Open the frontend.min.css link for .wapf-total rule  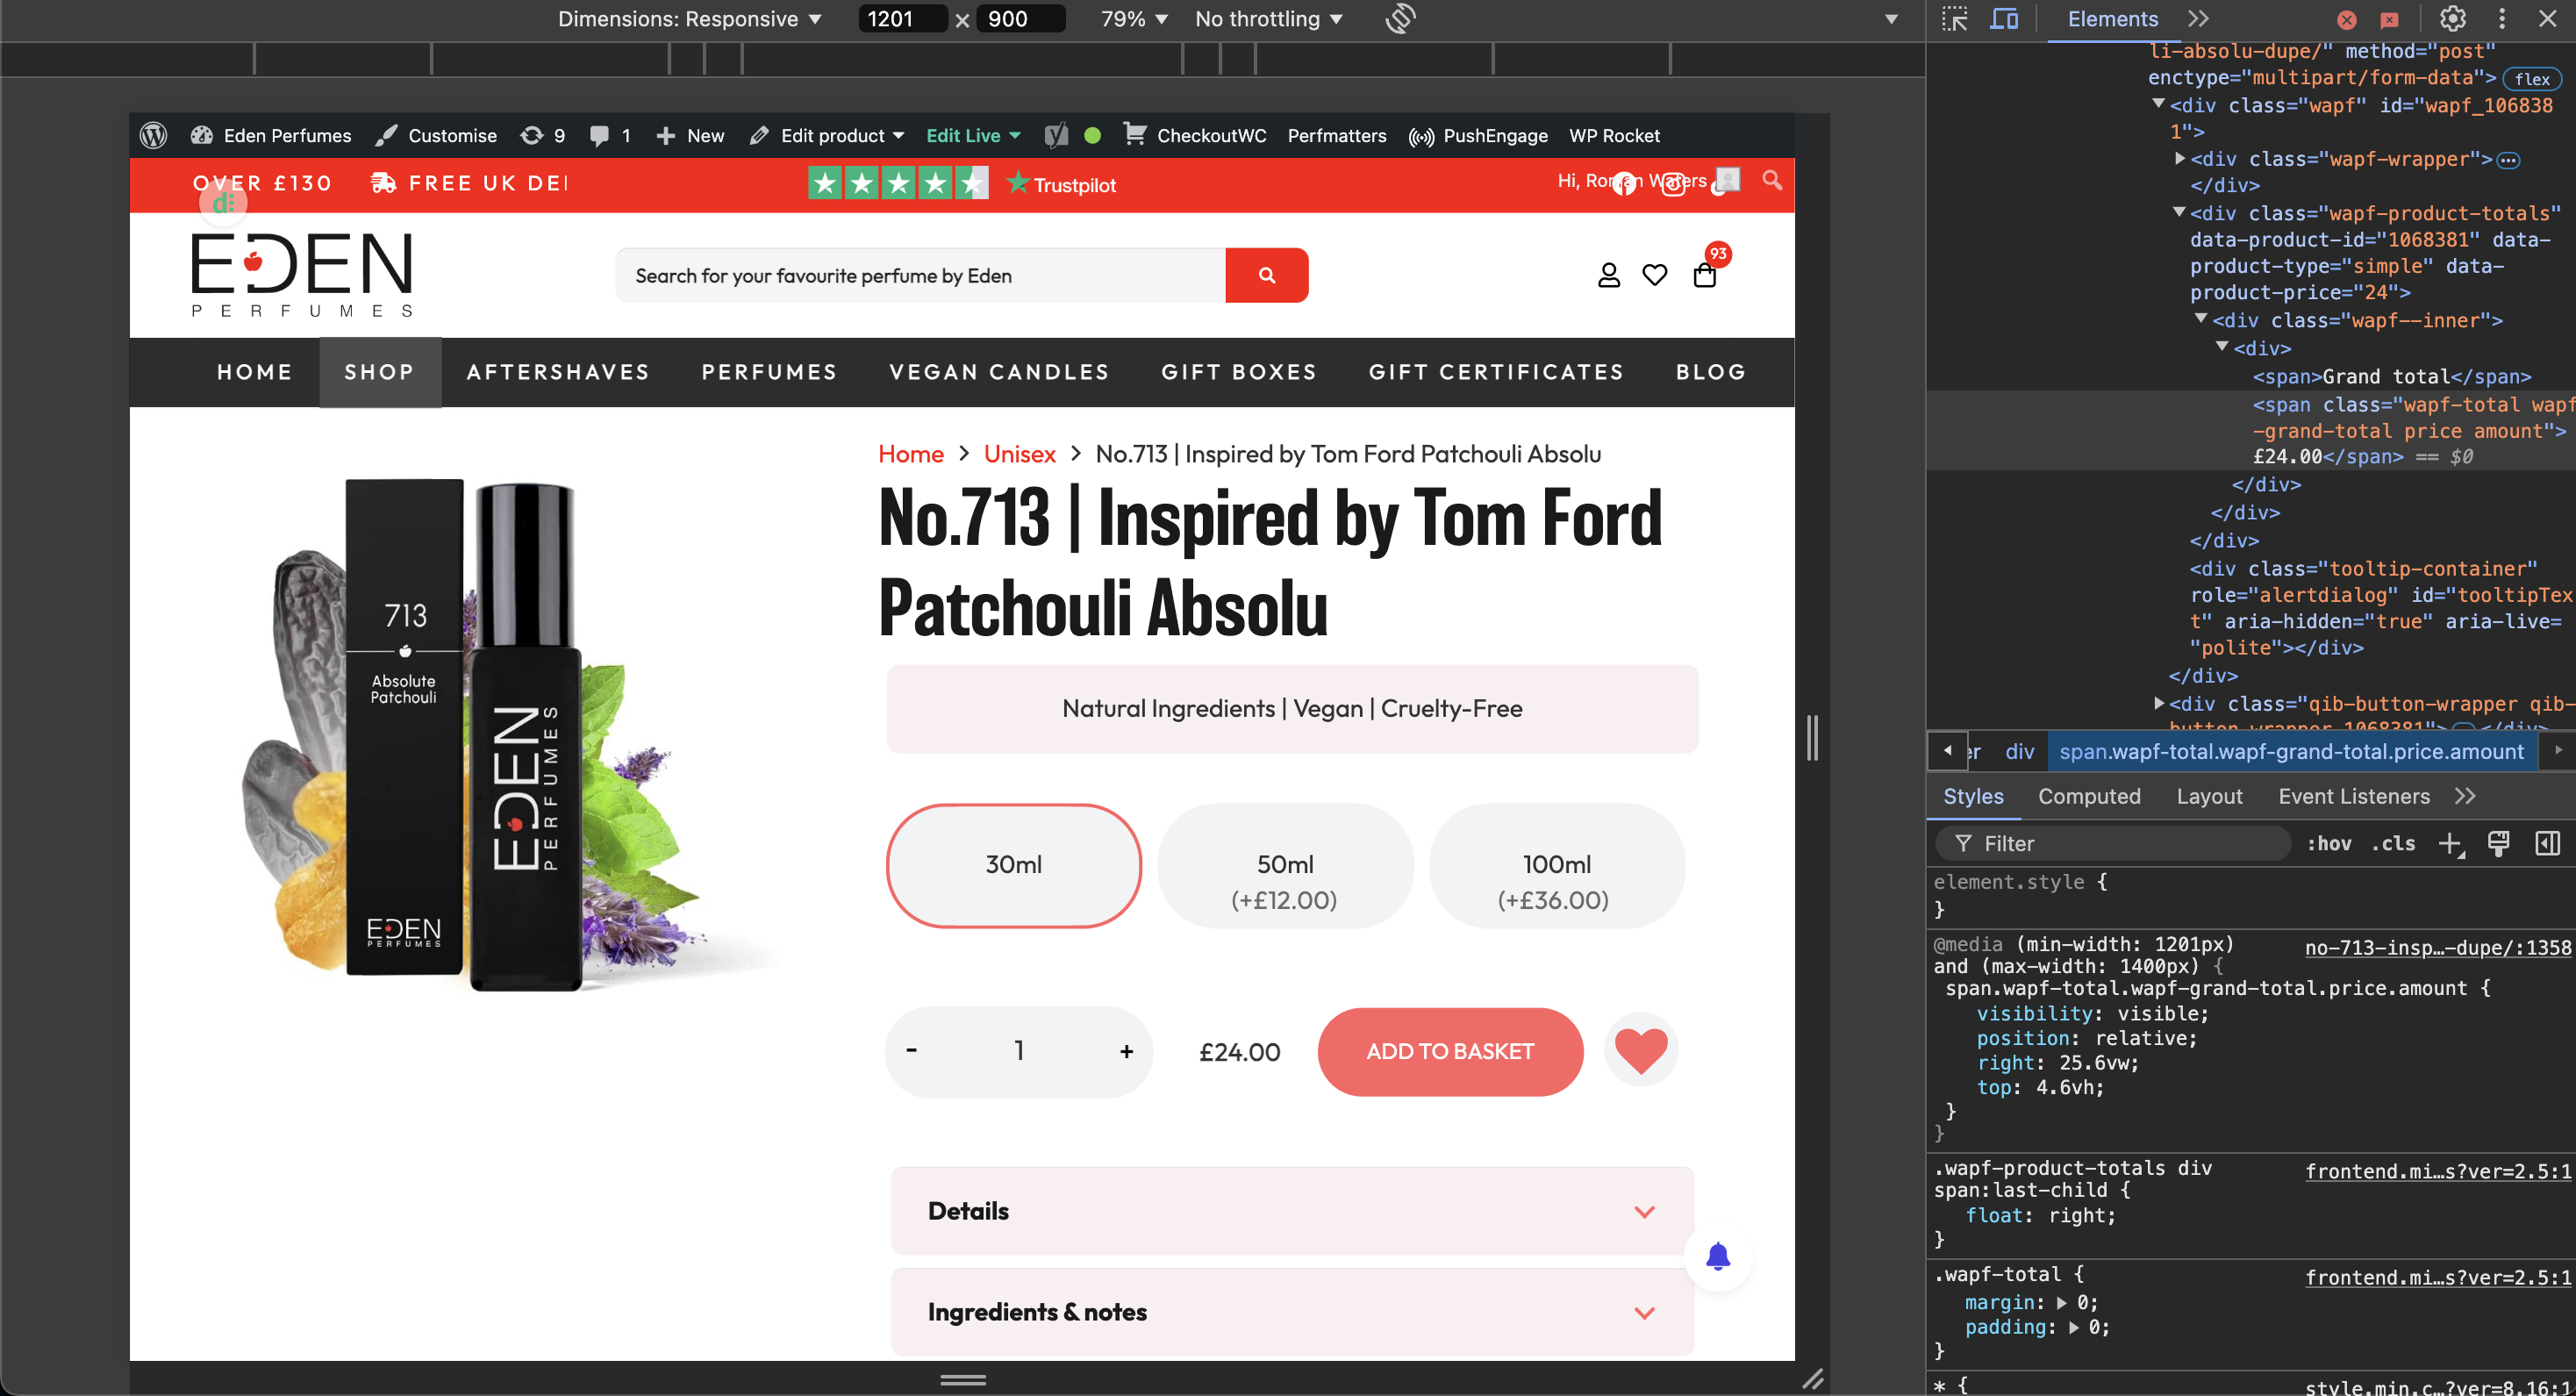(2437, 1277)
